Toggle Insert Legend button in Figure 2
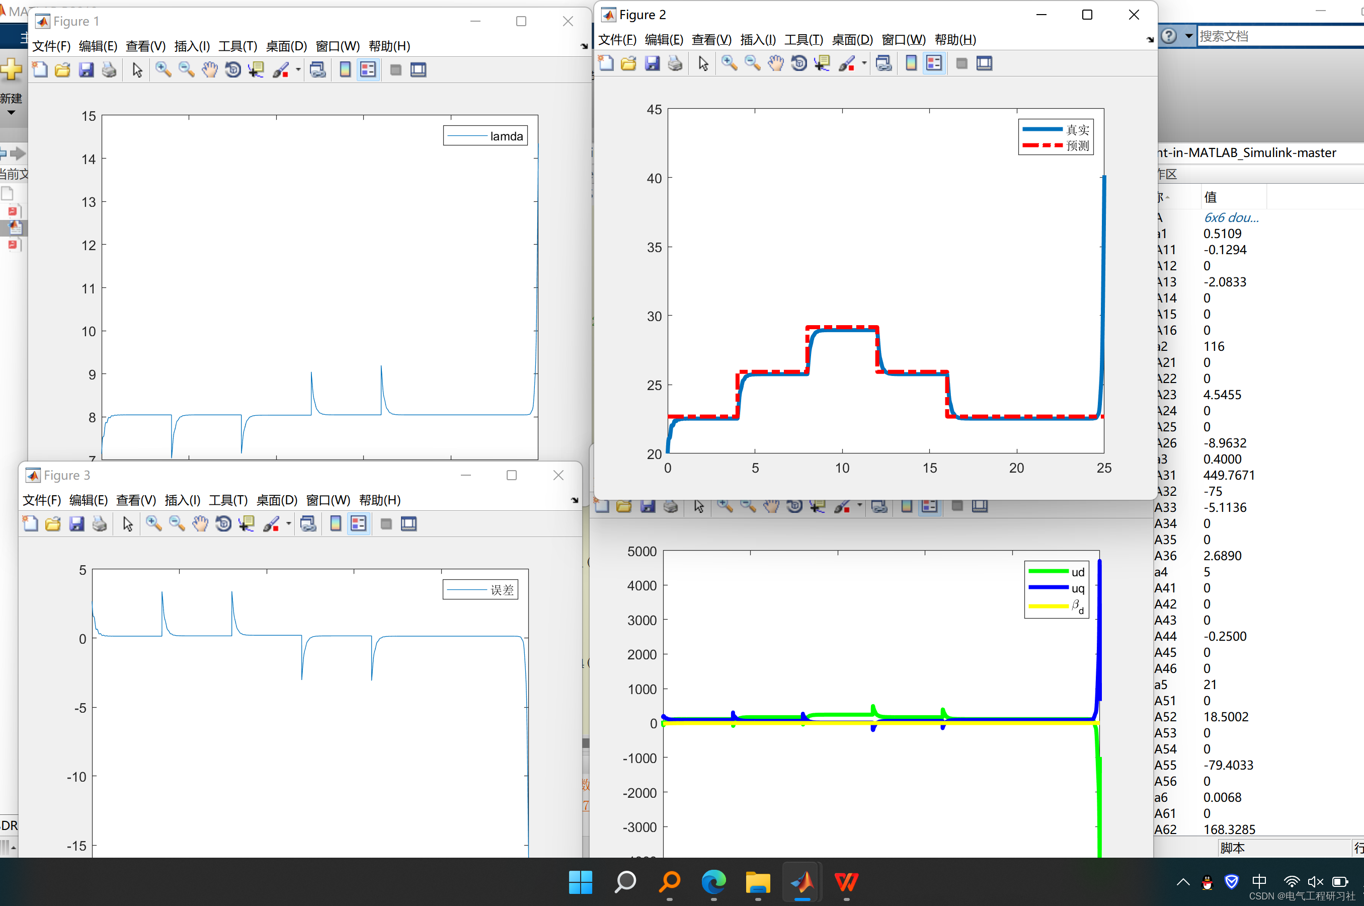This screenshot has height=906, width=1364. point(934,63)
